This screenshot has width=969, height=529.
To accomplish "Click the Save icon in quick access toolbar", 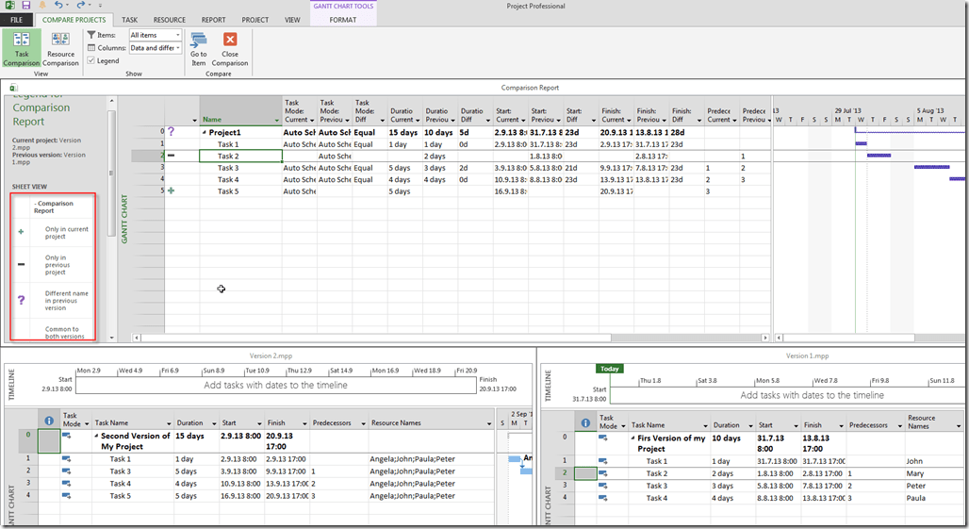I will (26, 6).
